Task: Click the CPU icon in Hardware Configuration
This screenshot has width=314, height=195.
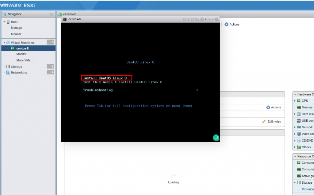Action: click(299, 100)
